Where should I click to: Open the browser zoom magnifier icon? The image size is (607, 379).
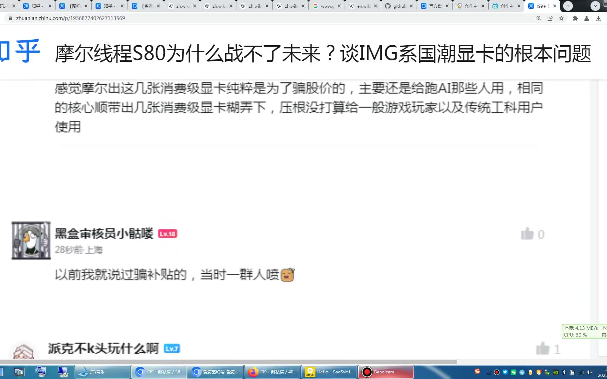point(539,18)
